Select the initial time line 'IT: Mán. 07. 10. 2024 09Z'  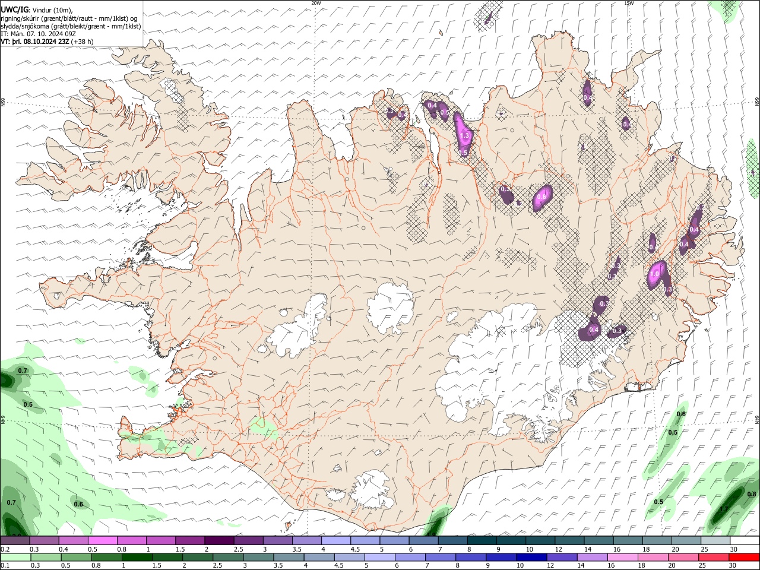point(38,34)
